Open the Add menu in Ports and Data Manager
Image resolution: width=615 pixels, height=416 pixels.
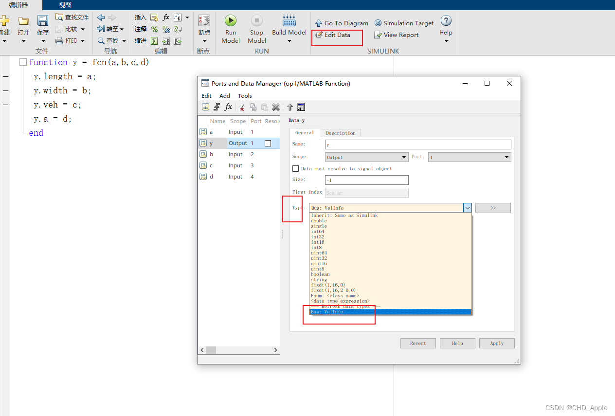click(x=225, y=96)
